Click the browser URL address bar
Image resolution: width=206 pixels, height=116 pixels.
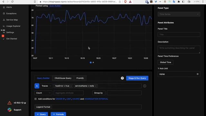pyautogui.click(x=80, y=2)
